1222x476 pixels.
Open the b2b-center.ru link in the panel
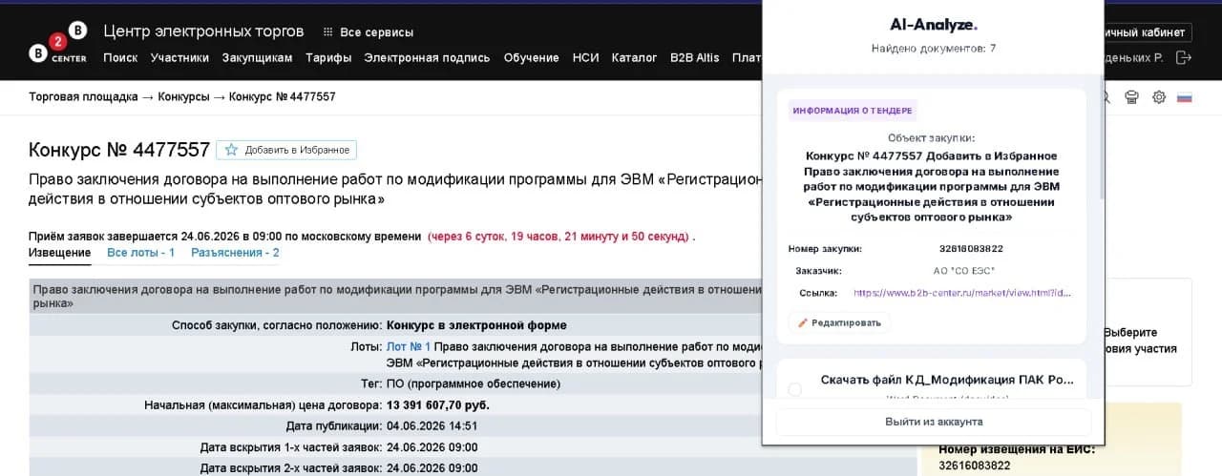(962, 294)
